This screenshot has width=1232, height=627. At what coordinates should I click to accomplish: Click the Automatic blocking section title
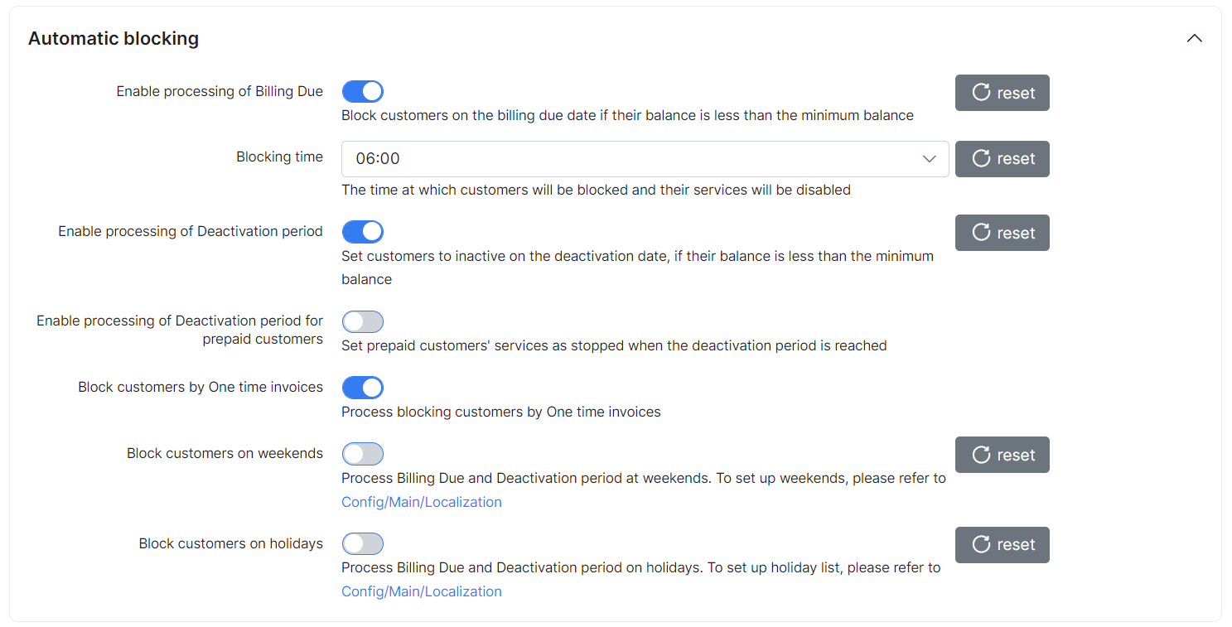(x=113, y=38)
